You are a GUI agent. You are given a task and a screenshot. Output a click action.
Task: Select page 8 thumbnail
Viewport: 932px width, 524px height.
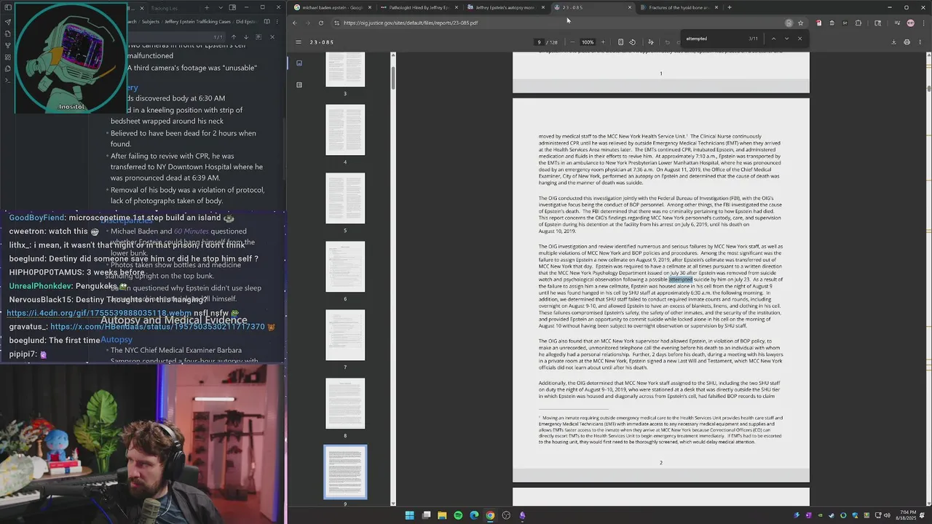tap(345, 404)
